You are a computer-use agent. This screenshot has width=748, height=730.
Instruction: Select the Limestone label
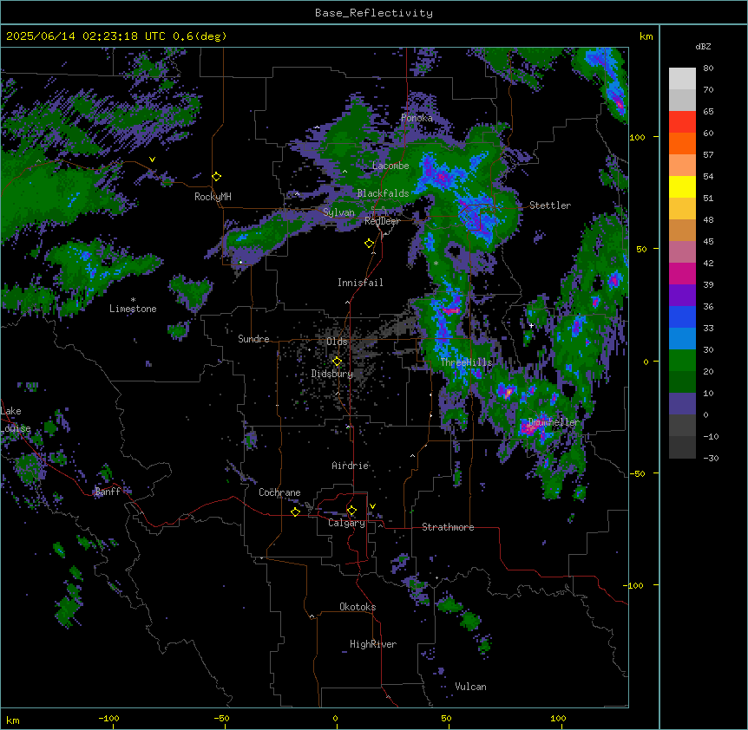(x=133, y=309)
